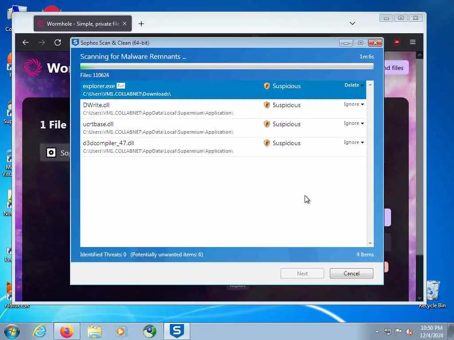Image resolution: width=454 pixels, height=340 pixels.
Task: Reload the Wormhole page in Firefox
Action: pyautogui.click(x=58, y=42)
